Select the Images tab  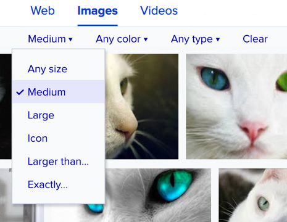pyautogui.click(x=98, y=10)
